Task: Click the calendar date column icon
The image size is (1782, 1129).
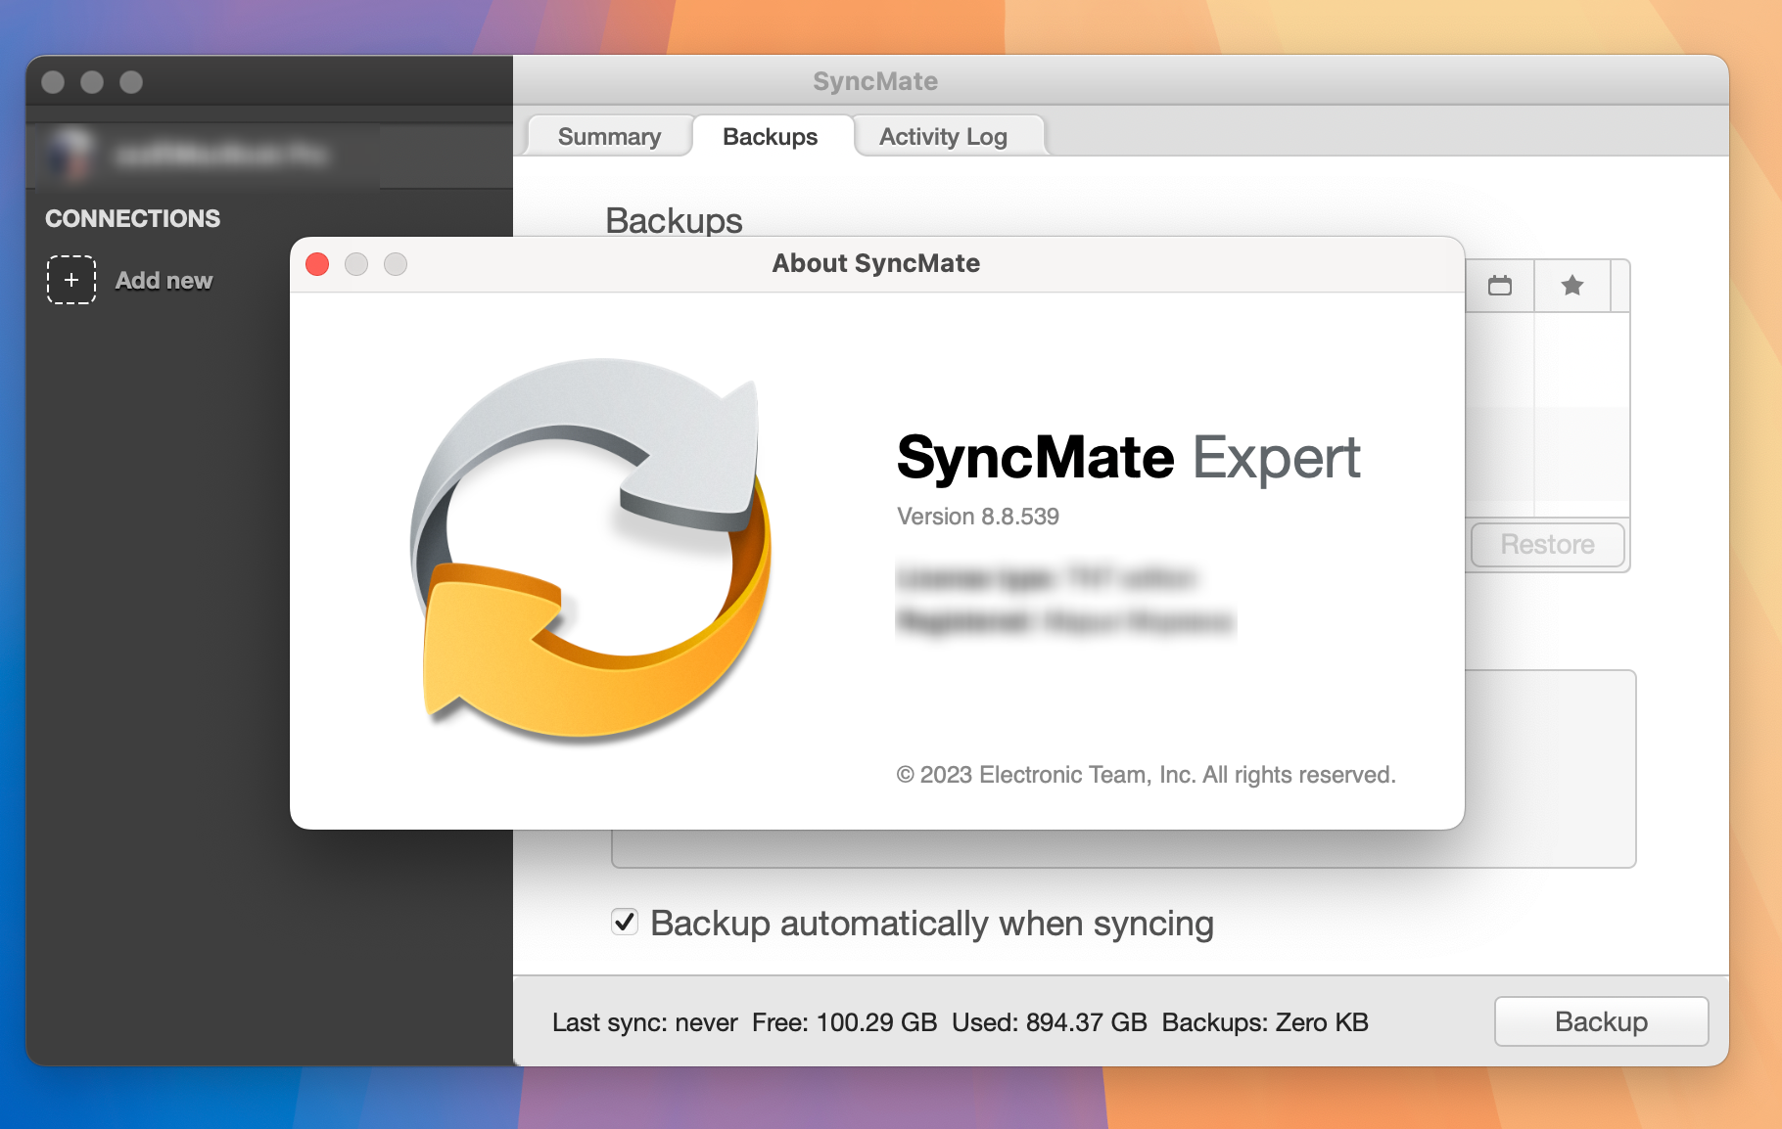Action: [x=1500, y=286]
